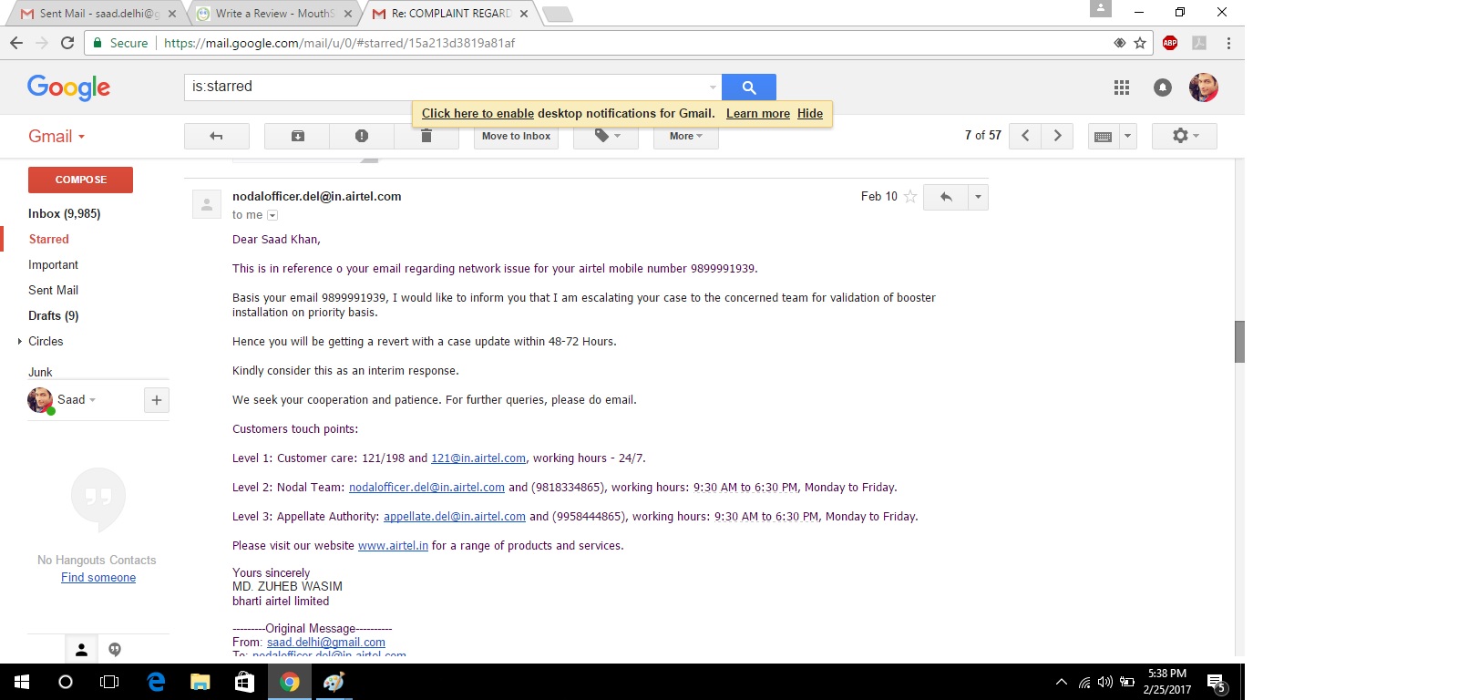Click the back to list arrow
The height and width of the screenshot is (700, 1479).
click(x=216, y=136)
